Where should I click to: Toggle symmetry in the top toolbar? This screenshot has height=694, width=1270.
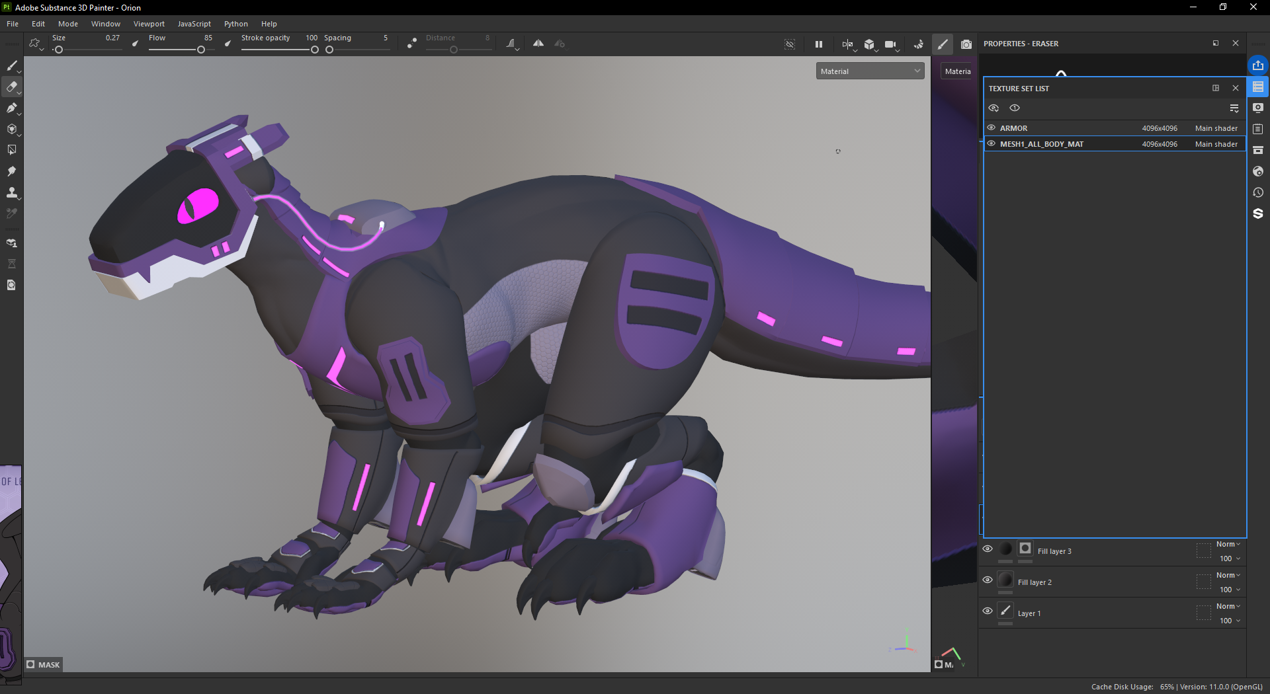pyautogui.click(x=538, y=44)
